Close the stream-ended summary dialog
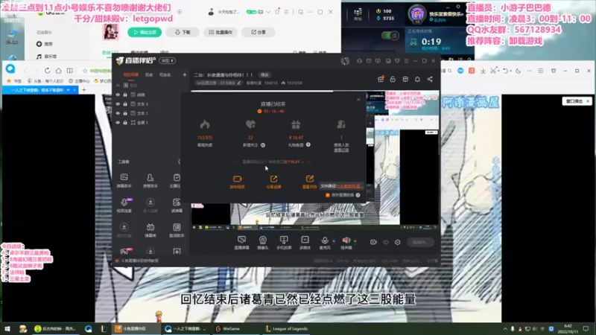The width and height of the screenshot is (596, 335). pos(358,100)
